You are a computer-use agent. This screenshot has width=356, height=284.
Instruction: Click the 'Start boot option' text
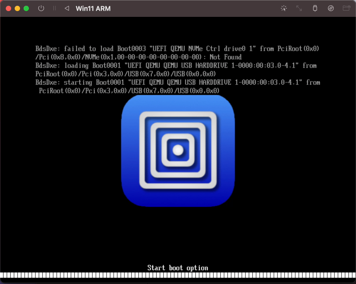[178, 268]
